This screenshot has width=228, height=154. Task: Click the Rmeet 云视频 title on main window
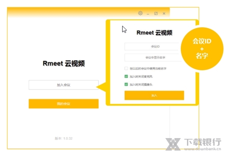pyautogui.click(x=64, y=63)
